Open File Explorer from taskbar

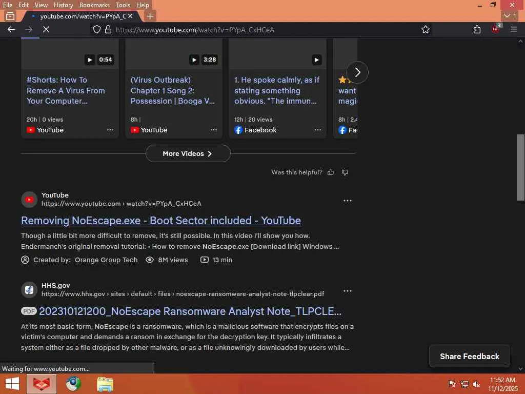pos(105,384)
